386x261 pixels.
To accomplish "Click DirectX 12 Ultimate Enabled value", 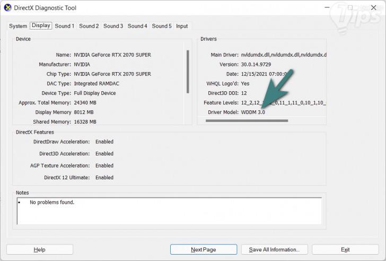I will pyautogui.click(x=104, y=178).
